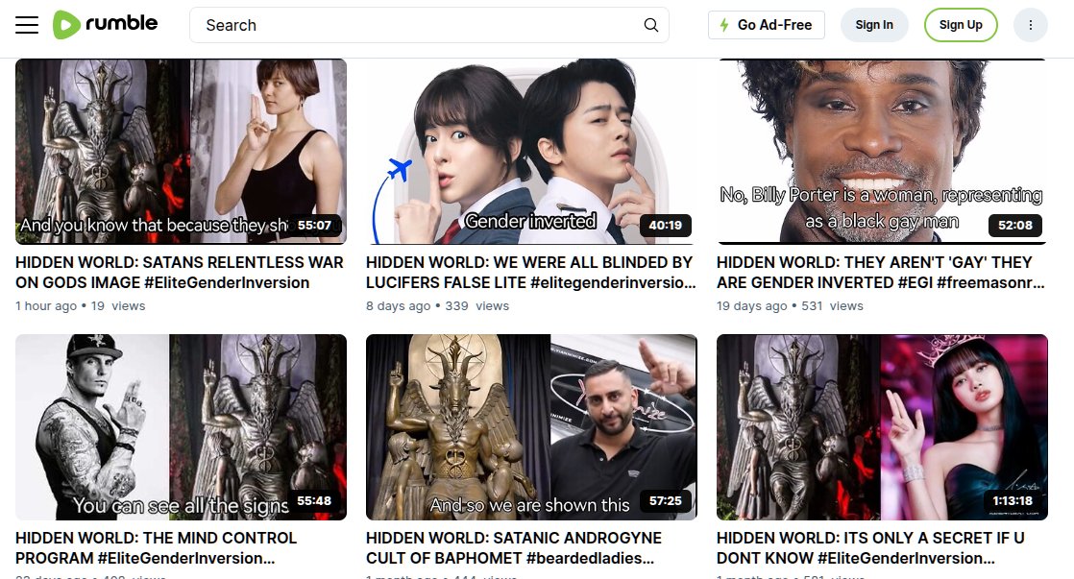Click the Go Ad-Free button
Image resolution: width=1074 pixels, height=579 pixels.
[766, 25]
